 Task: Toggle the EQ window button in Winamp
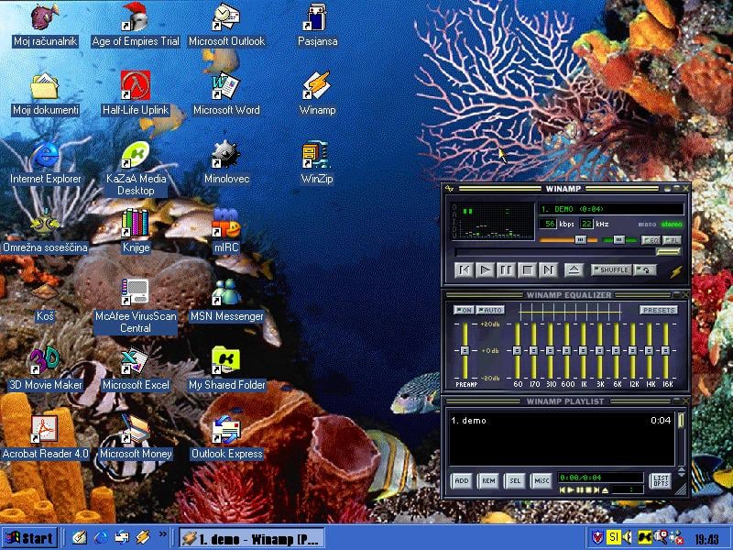651,240
